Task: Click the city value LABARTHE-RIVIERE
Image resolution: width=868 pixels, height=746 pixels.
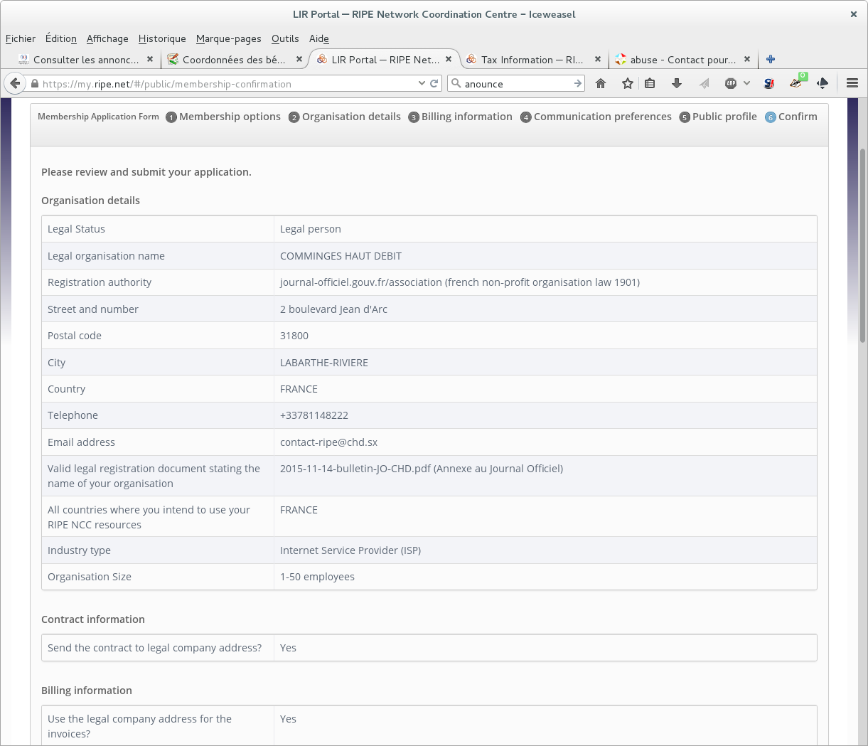Action: click(x=324, y=363)
